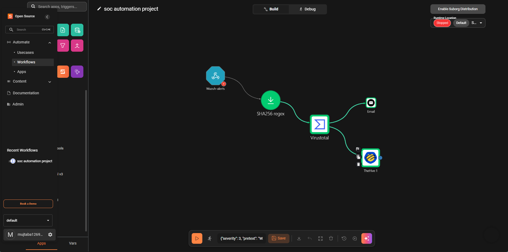Image resolution: width=508 pixels, height=252 pixels.
Task: Open the Runtime Location dropdown arrow
Action: tap(481, 23)
